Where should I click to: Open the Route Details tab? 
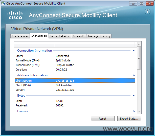[60, 36]
